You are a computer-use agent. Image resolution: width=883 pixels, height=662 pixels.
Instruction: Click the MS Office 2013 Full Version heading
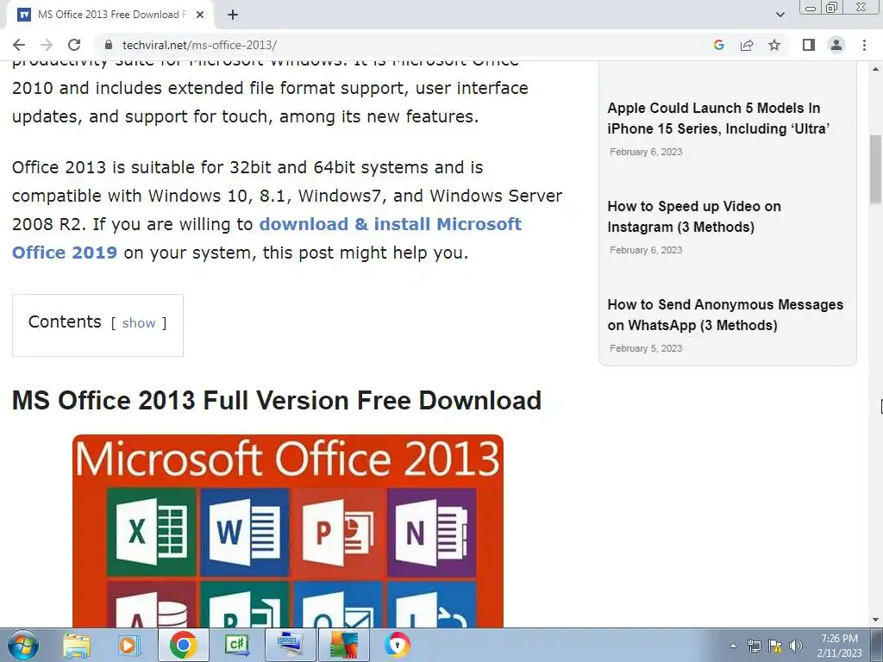tap(277, 401)
